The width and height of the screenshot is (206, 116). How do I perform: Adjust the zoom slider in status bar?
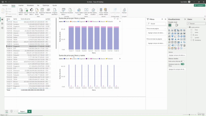pos(189,115)
